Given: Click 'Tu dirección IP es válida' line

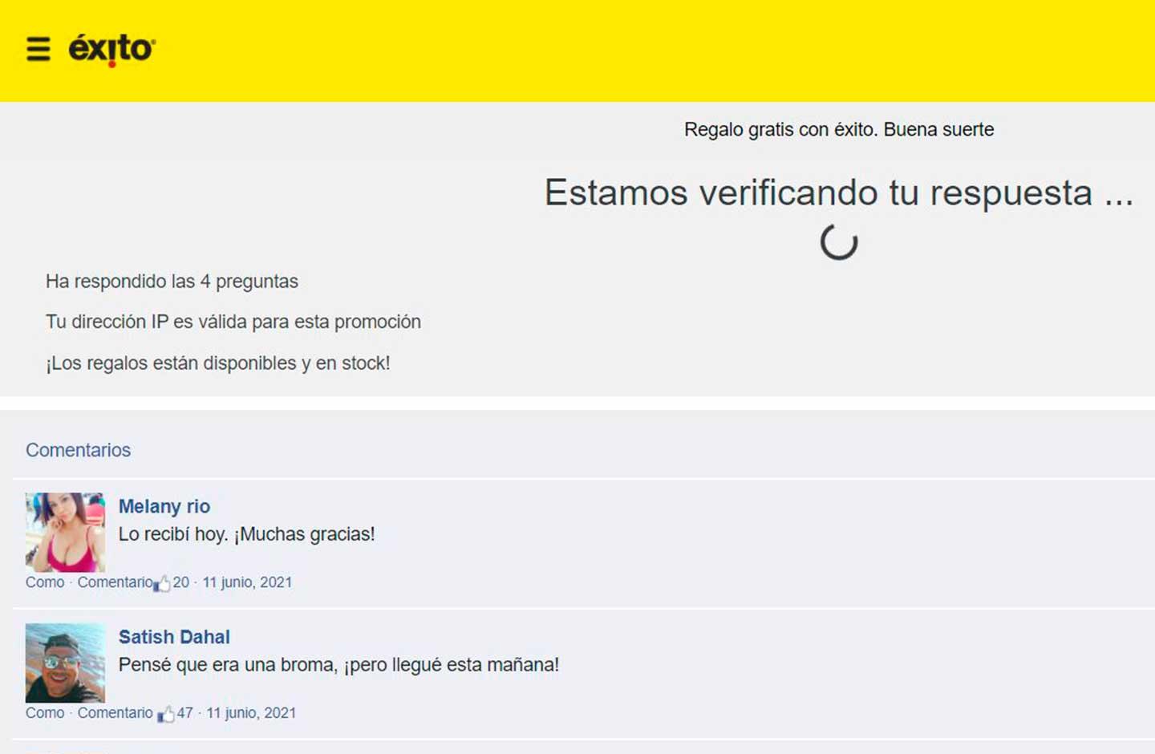Looking at the screenshot, I should click(x=233, y=322).
